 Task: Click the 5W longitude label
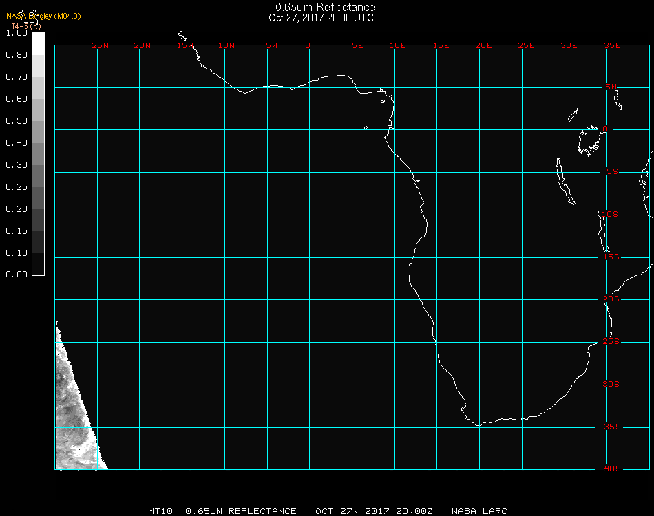(x=271, y=45)
